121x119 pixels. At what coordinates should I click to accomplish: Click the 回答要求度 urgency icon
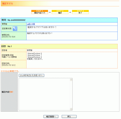click(15, 29)
